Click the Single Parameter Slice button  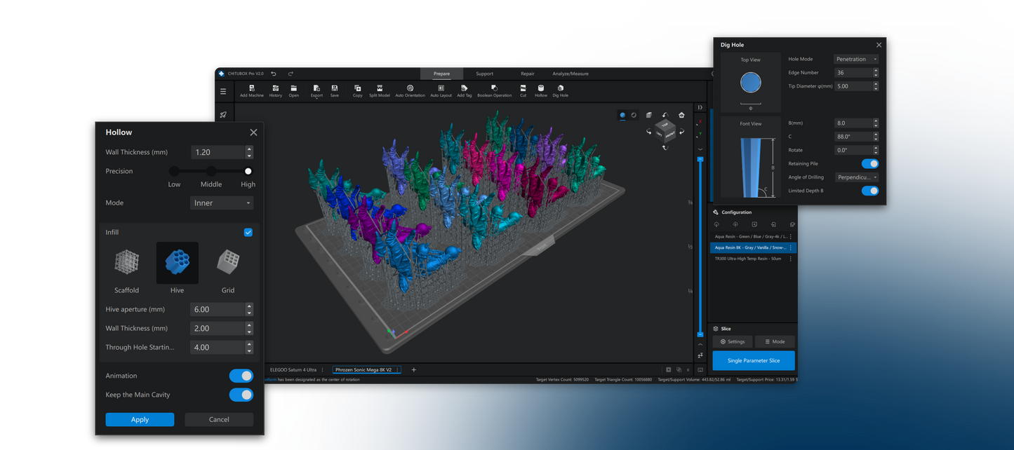(x=753, y=360)
